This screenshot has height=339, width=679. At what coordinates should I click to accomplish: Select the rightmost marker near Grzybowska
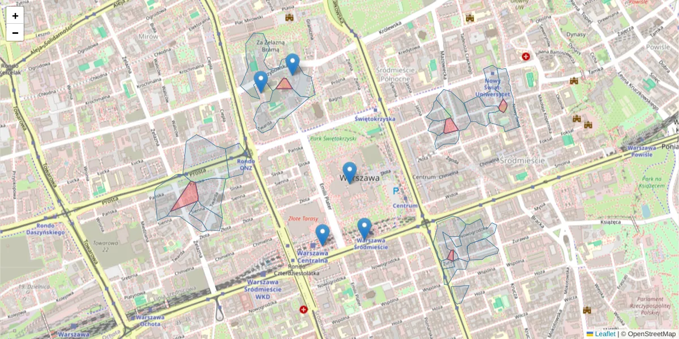pos(292,60)
